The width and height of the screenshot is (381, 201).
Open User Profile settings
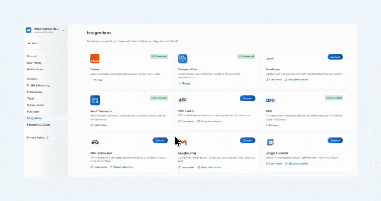pos(34,63)
